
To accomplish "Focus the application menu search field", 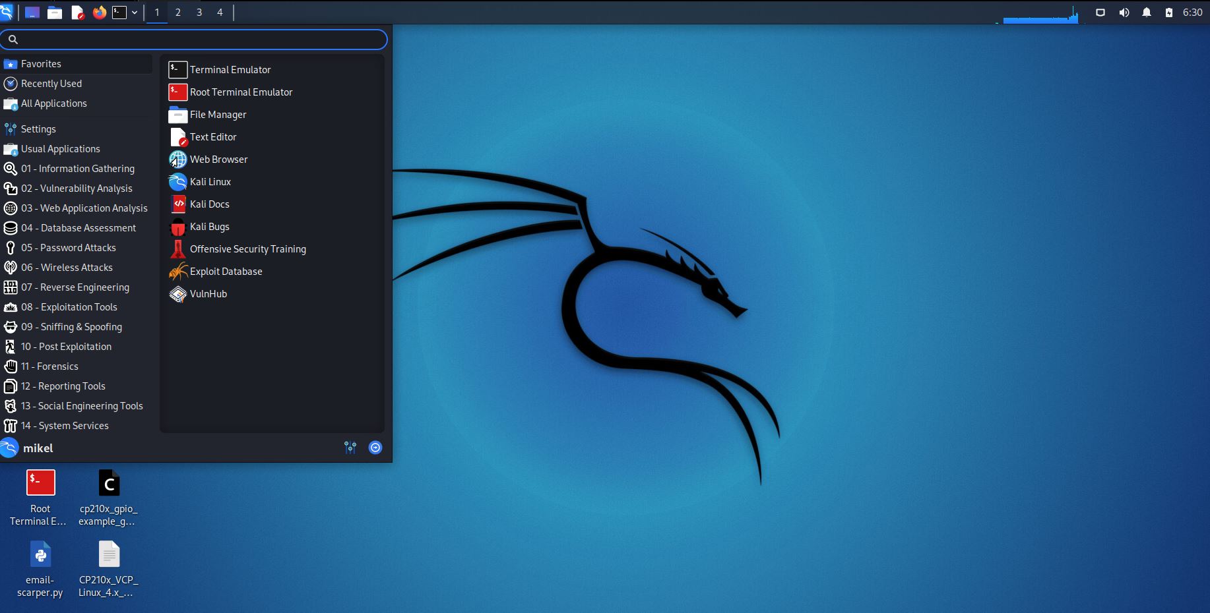I will coord(194,40).
